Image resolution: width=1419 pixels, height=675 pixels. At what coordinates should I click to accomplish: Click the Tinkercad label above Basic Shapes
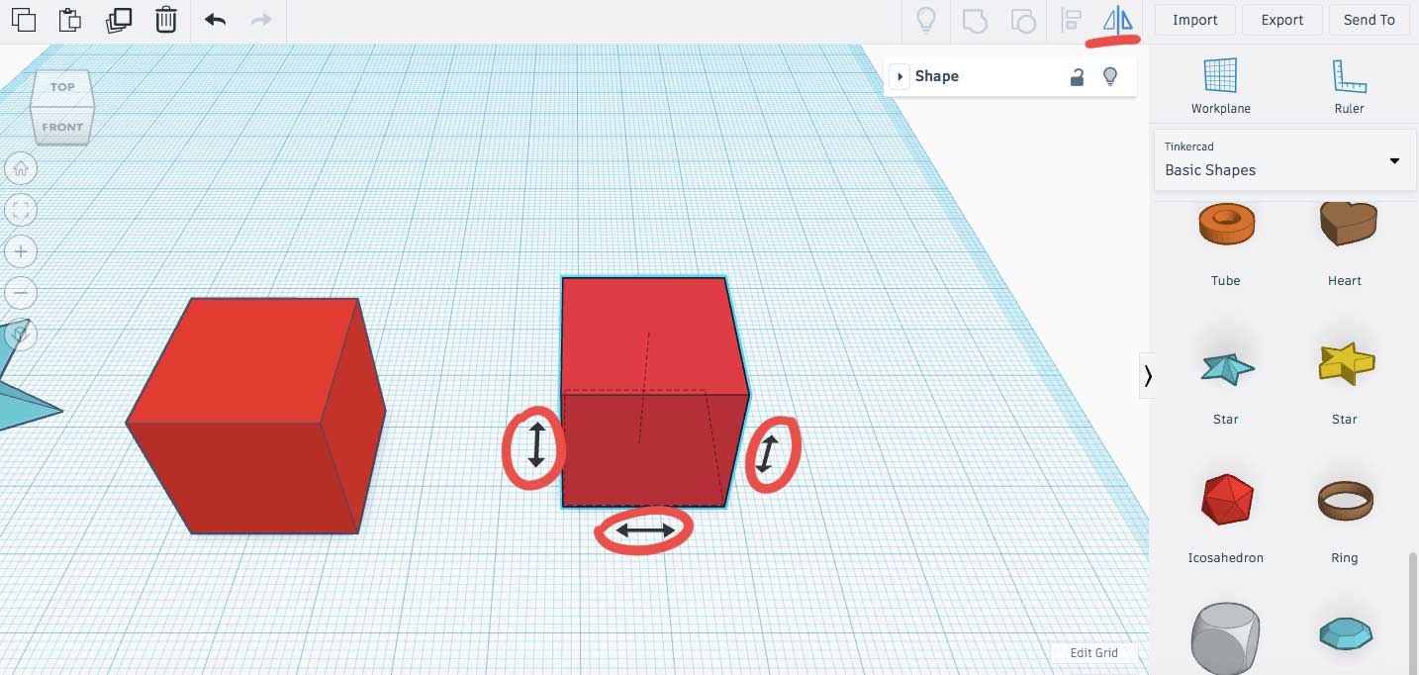tap(1188, 146)
